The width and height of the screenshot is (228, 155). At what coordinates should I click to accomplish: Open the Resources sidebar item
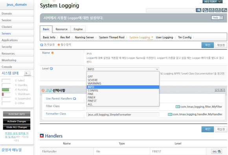pos(17,53)
